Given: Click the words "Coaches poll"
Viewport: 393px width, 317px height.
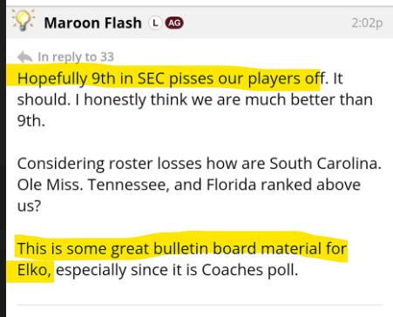Looking at the screenshot, I should (x=250, y=270).
